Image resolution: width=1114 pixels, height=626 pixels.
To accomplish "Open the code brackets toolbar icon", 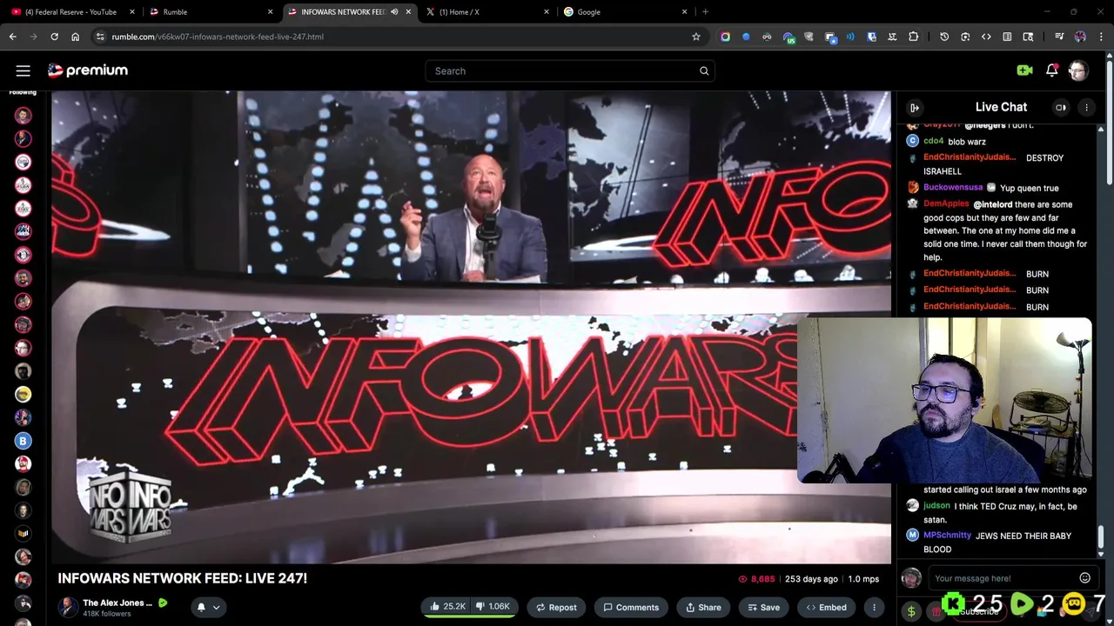I will coord(986,37).
